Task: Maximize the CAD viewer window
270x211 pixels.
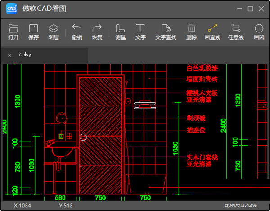Action: click(250, 9)
